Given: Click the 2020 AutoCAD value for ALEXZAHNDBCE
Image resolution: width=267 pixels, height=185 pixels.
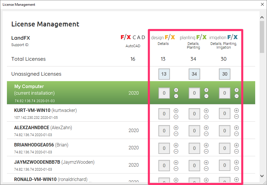Looking at the screenshot, I should [134, 130].
